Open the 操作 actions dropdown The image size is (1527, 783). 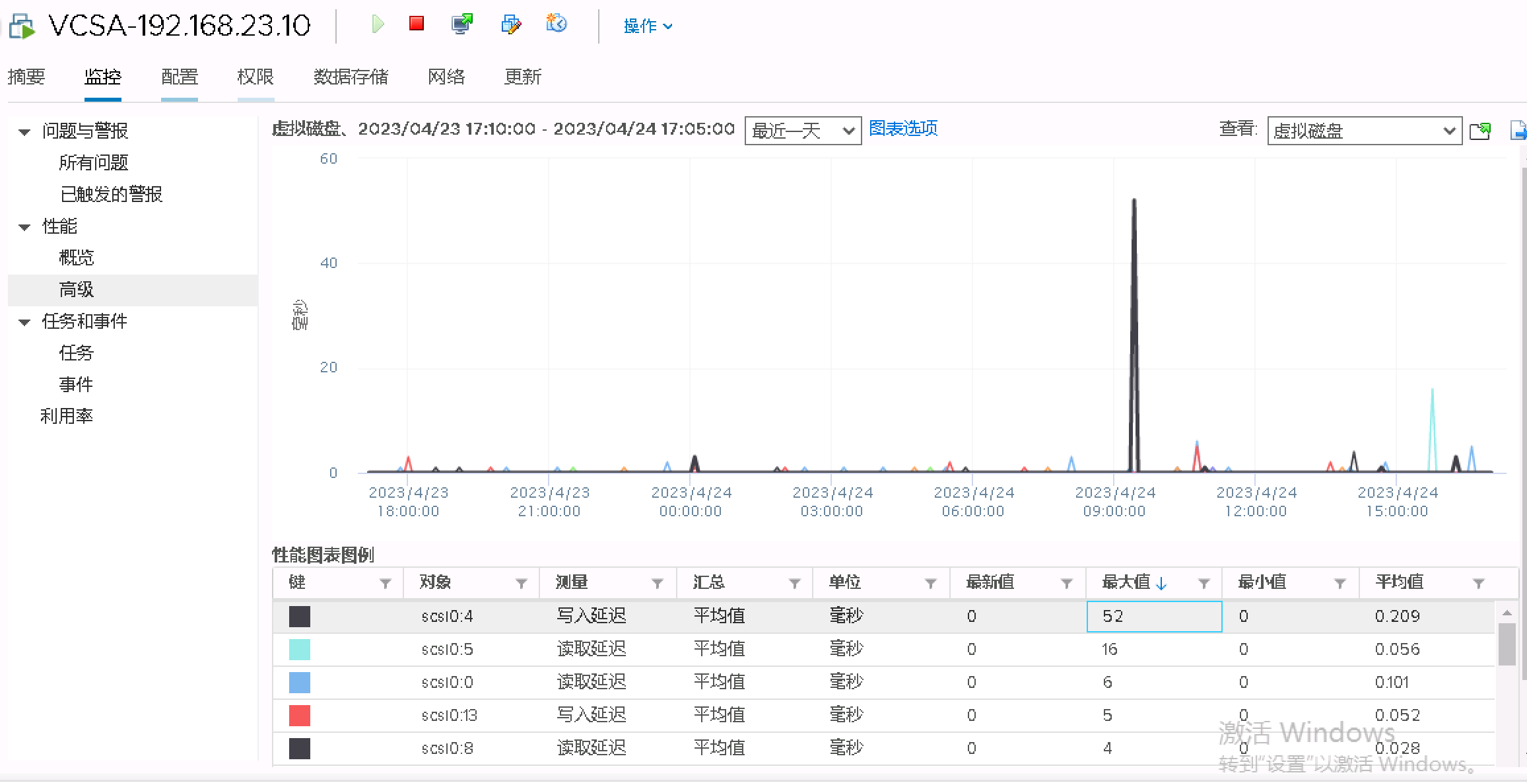pos(648,26)
